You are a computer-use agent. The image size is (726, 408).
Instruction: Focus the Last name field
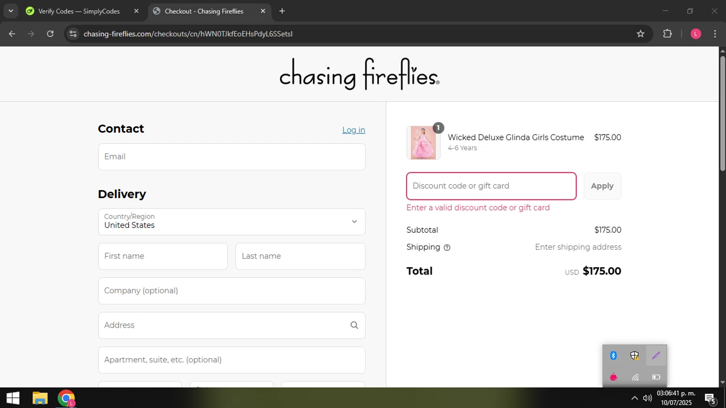coord(300,257)
